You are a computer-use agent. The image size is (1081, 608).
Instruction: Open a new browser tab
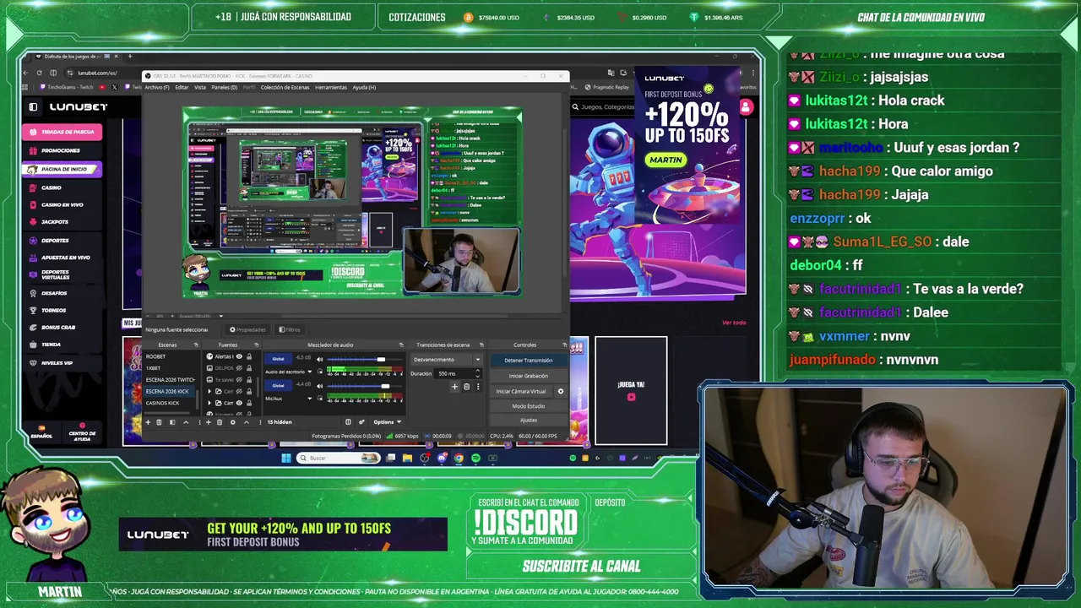pyautogui.click(x=130, y=57)
